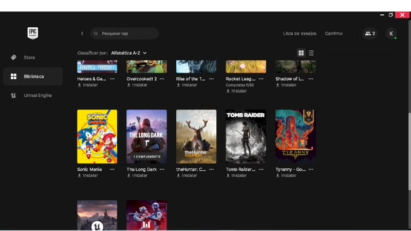The height and width of the screenshot is (231, 411).
Task: Open the Carrinho link
Action: click(x=333, y=33)
